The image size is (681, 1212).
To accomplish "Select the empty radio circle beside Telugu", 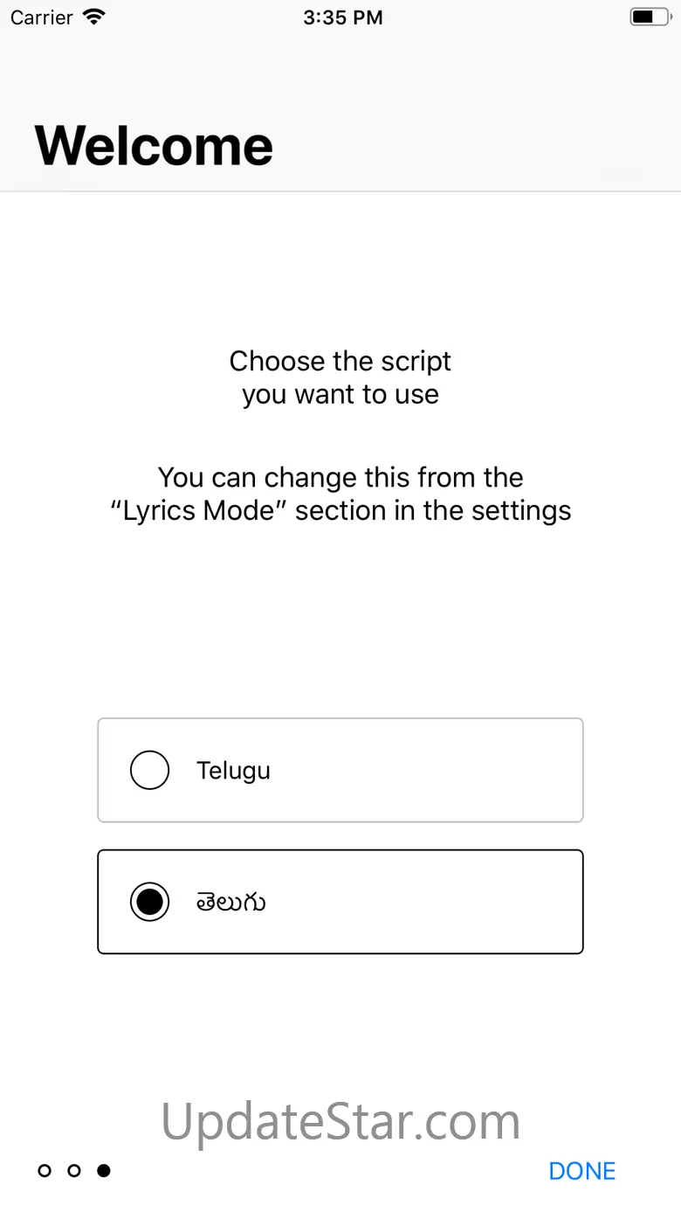I will coord(149,771).
